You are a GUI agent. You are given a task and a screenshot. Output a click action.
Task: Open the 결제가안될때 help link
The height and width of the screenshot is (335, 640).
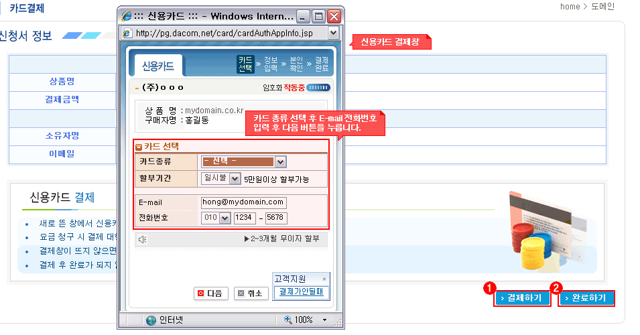point(301,291)
